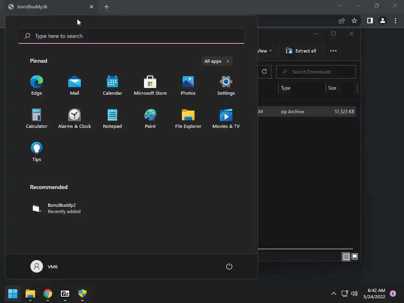Open the power options menu
404x303 pixels.
229,266
